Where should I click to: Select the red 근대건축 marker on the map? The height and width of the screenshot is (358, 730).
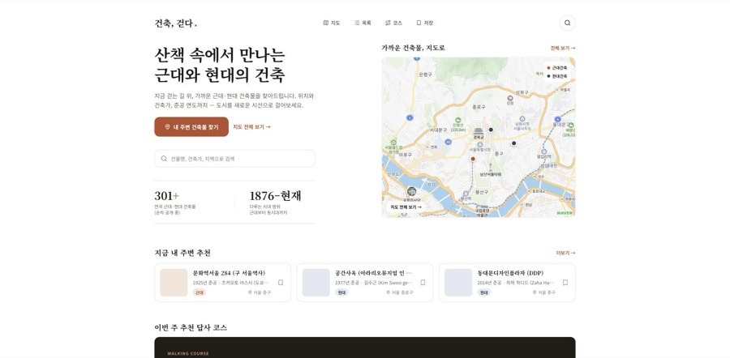tap(473, 159)
